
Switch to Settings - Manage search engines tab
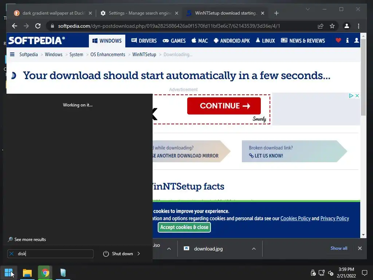[140, 13]
